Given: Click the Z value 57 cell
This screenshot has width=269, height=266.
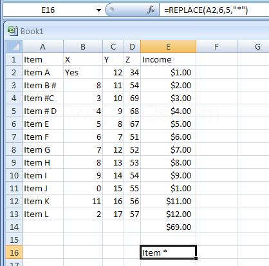Looking at the screenshot, I should click(132, 214).
